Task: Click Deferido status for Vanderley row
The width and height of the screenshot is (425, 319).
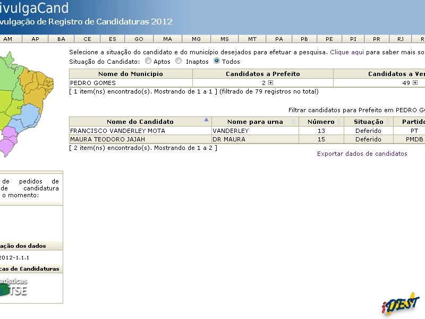Action: point(368,131)
